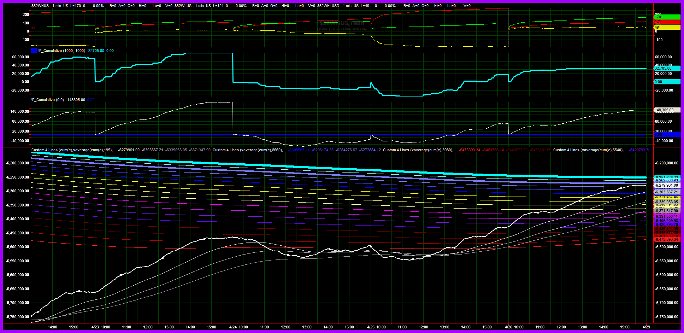Open the Custom 4 Lines xaverage 195 label

73,150
